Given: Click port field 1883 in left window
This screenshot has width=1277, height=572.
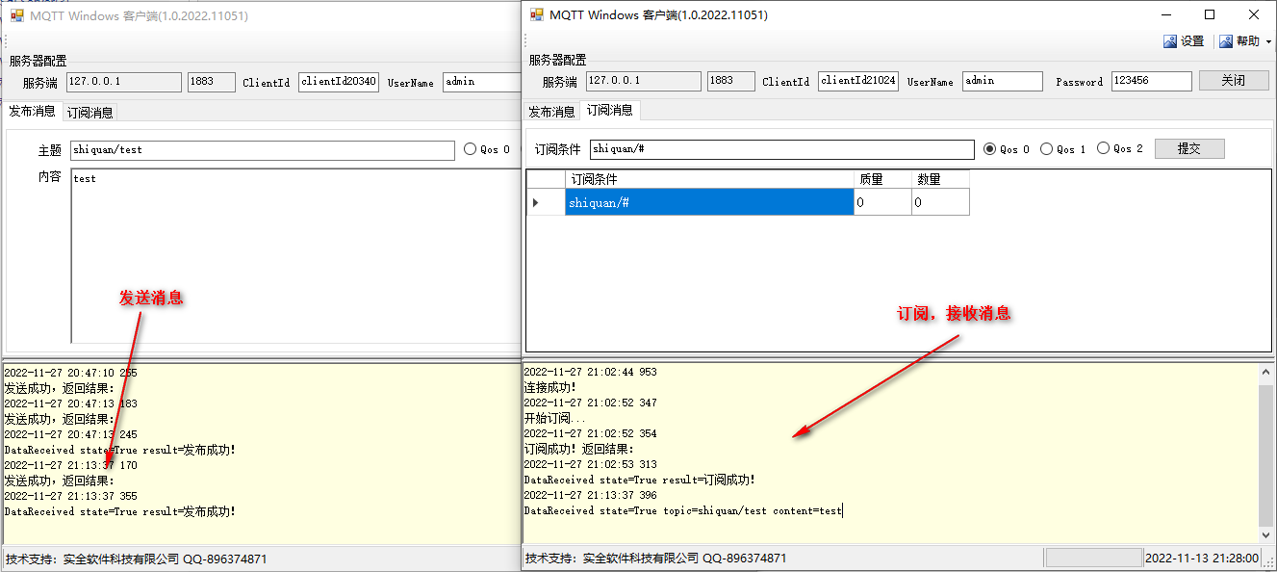Looking at the screenshot, I should [x=212, y=82].
